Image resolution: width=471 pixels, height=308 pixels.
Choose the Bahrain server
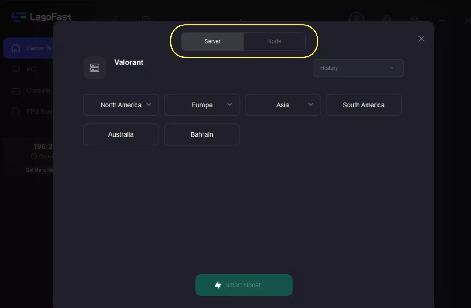tap(202, 134)
